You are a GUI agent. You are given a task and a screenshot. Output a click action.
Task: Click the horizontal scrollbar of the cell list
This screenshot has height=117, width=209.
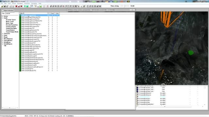(x=170, y=106)
